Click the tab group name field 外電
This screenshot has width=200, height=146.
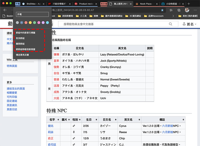point(32,14)
